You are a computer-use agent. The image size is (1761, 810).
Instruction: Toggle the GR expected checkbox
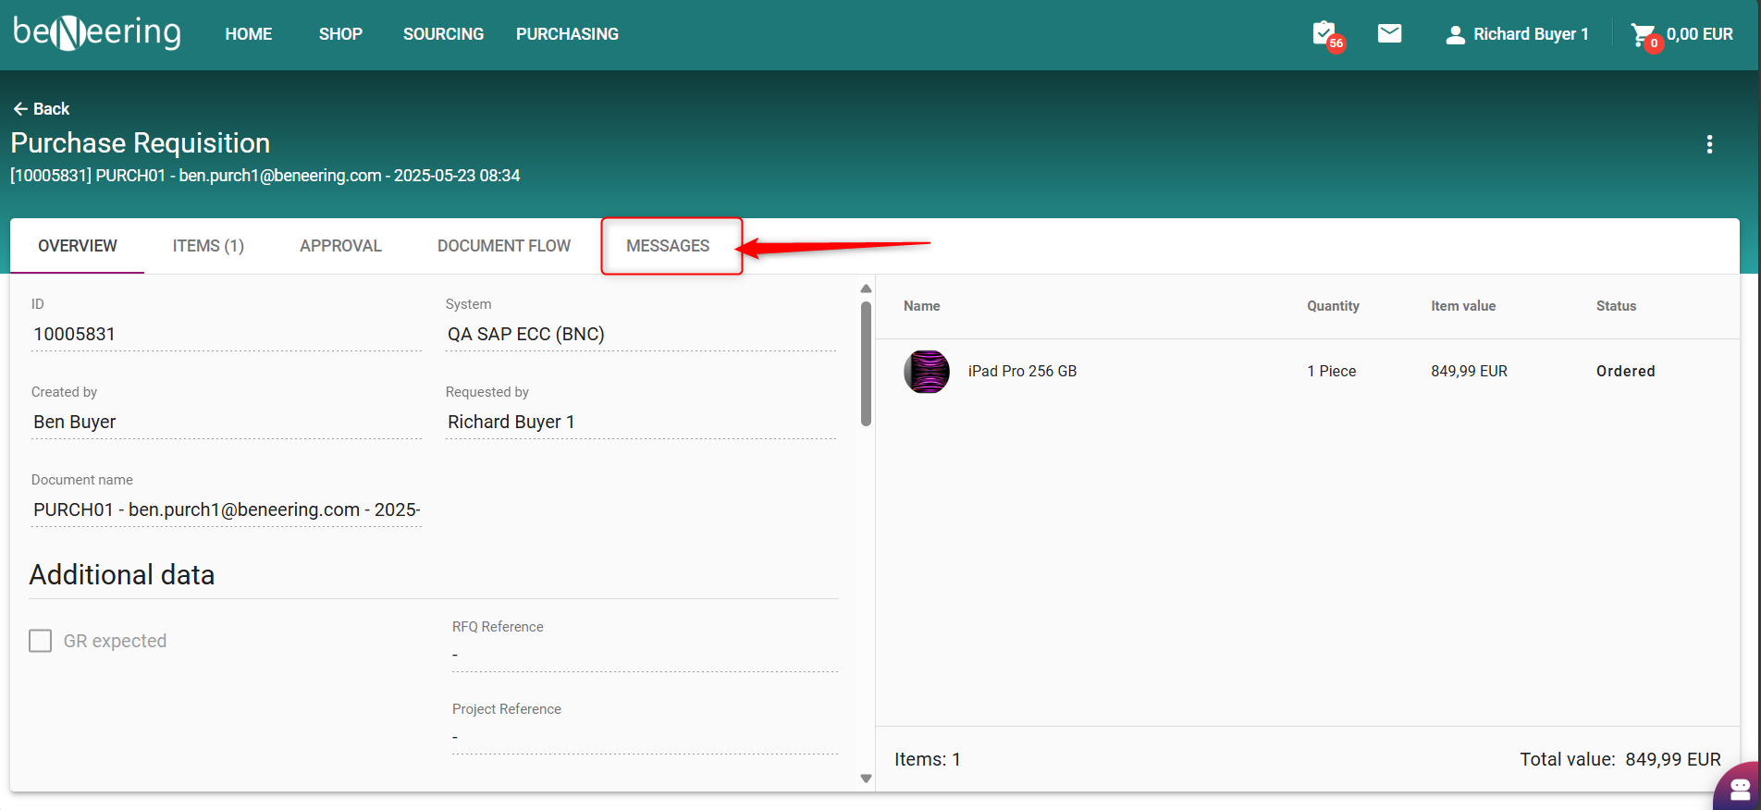41,641
